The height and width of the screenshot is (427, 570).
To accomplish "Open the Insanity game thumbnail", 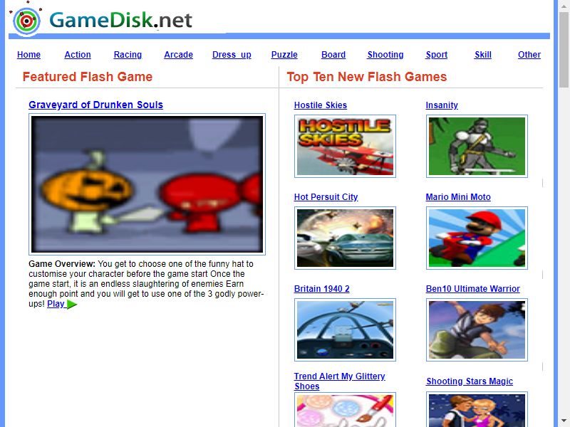I will pos(477,147).
